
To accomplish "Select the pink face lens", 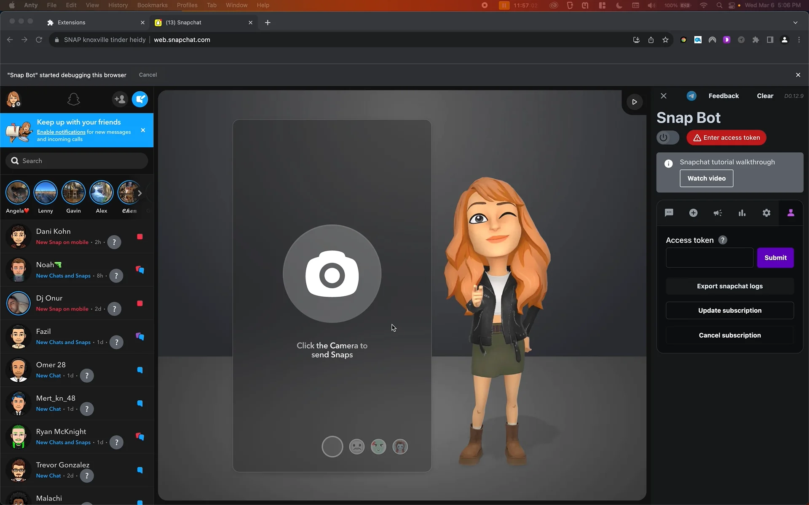I will tap(400, 447).
